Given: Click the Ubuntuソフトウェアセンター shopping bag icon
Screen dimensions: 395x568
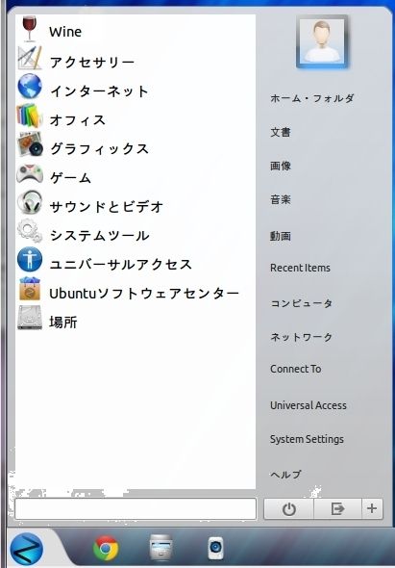Looking at the screenshot, I should [x=30, y=289].
